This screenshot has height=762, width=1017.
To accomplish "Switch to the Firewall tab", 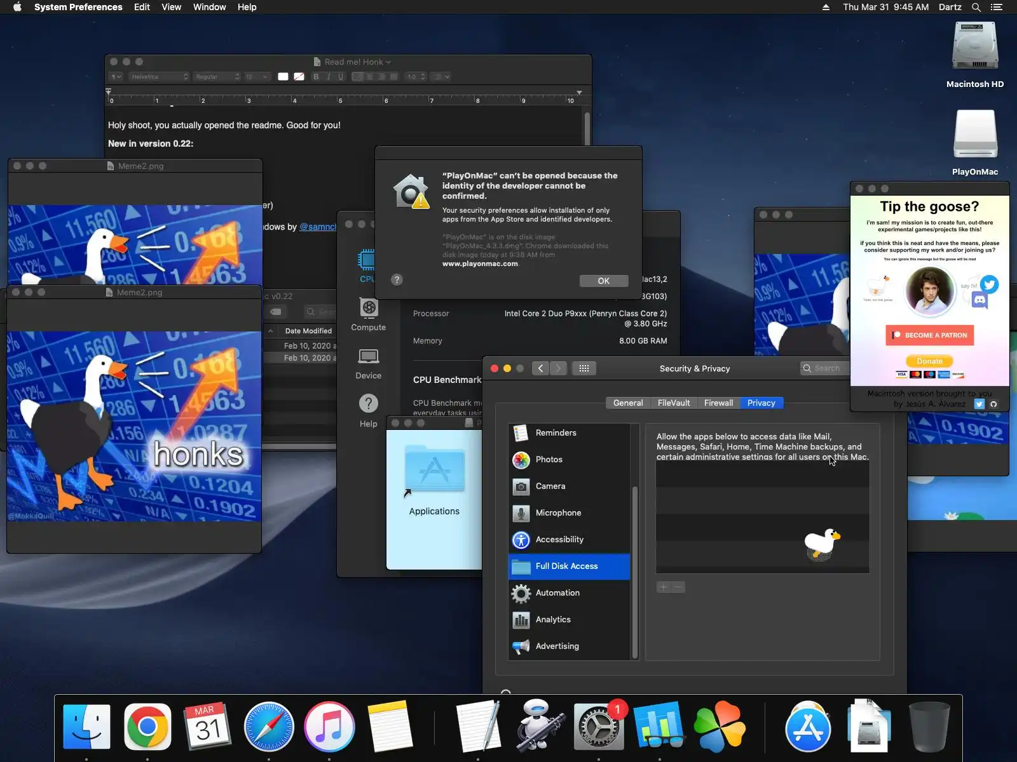I will pyautogui.click(x=718, y=403).
